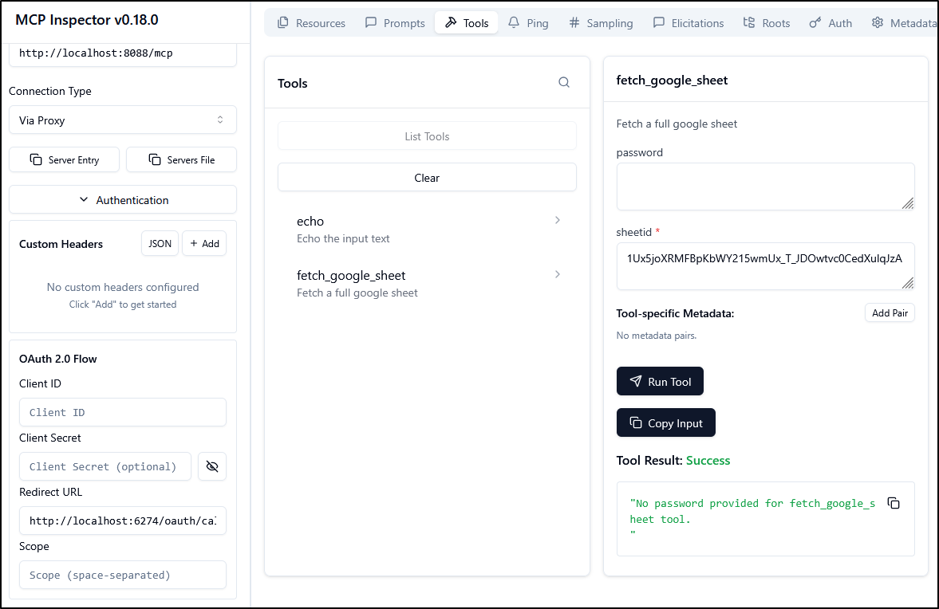
Task: Focus the password text field
Action: (x=765, y=187)
